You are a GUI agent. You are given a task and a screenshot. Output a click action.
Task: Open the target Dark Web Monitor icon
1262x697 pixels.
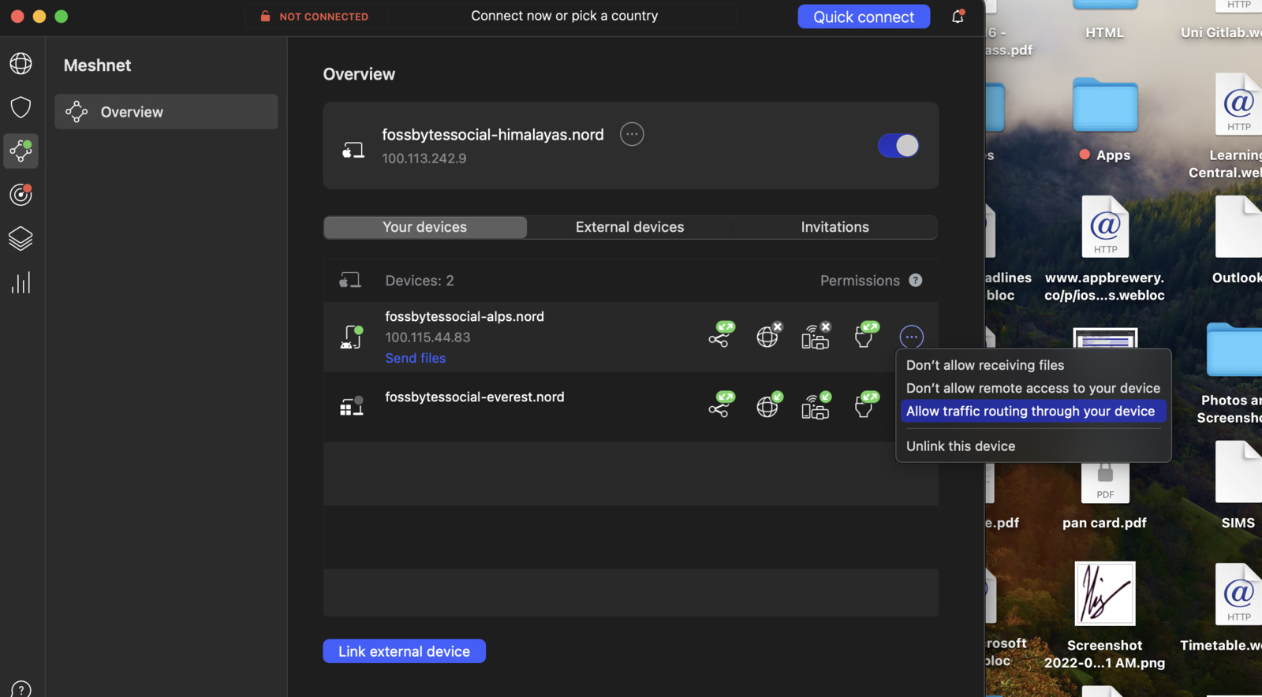tap(21, 194)
